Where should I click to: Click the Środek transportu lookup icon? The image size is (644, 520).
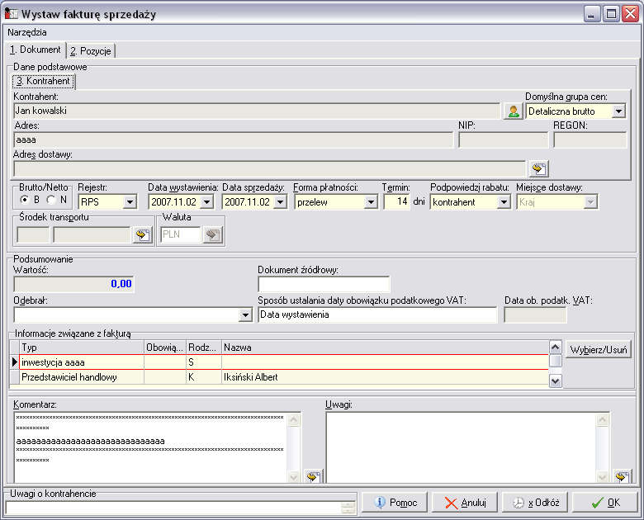coord(143,235)
